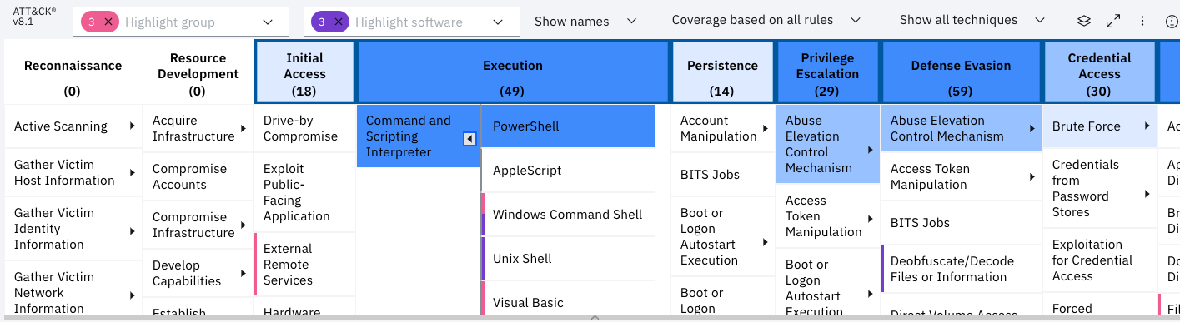Click the Exploit Public-Facing Application cell

[x=304, y=192]
